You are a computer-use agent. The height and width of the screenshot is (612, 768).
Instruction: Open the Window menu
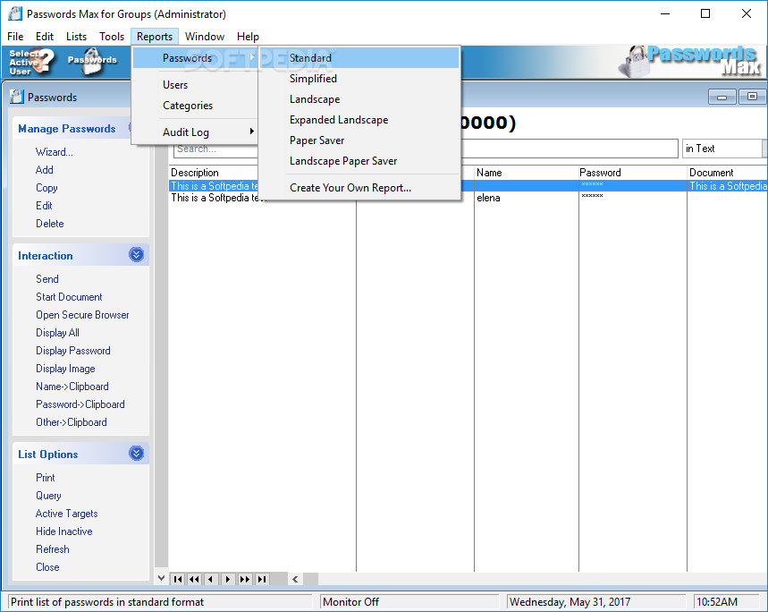tap(205, 37)
